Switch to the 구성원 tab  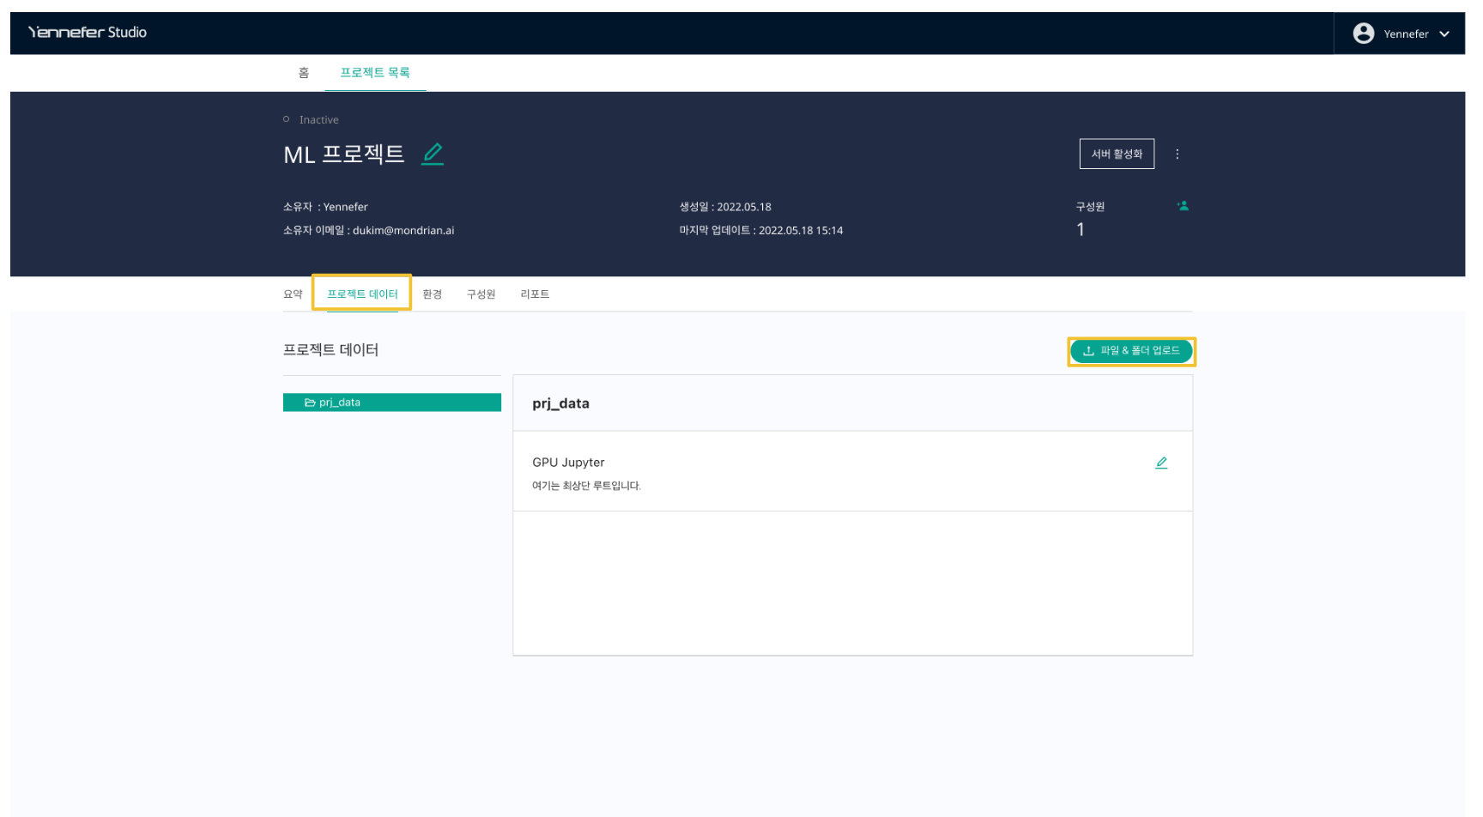(481, 294)
